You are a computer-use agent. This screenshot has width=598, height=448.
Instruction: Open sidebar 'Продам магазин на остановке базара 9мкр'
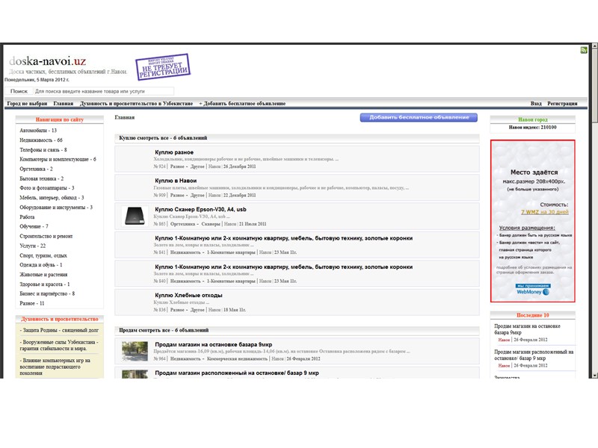point(527,329)
